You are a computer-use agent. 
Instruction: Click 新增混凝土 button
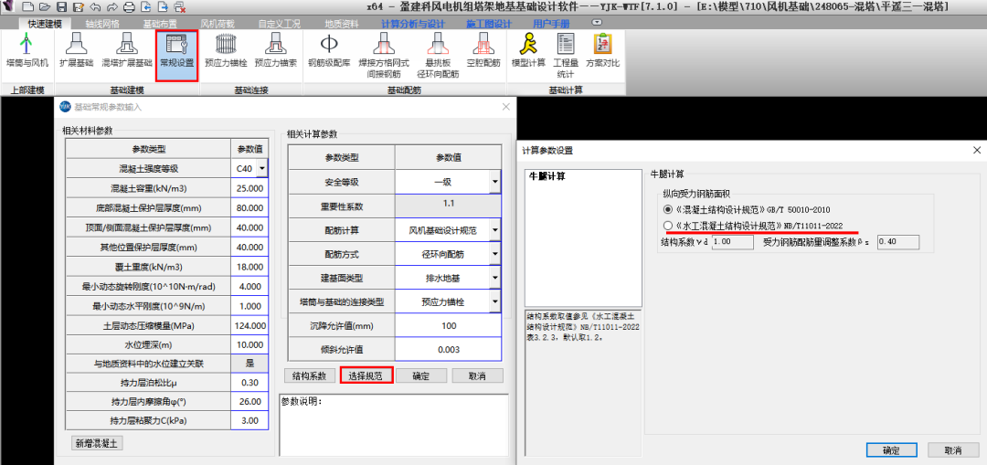(x=97, y=443)
